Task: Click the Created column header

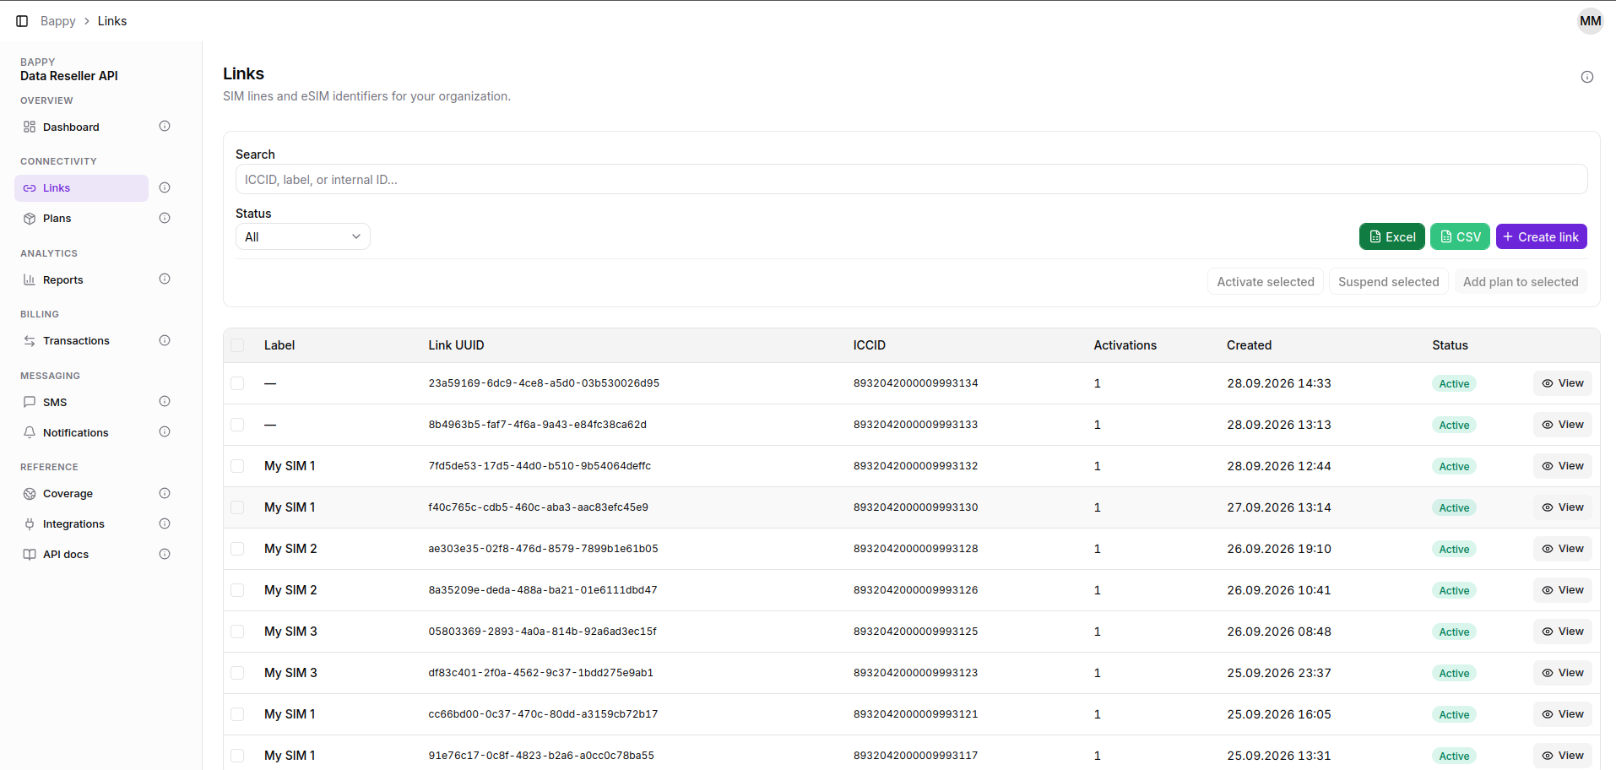Action: 1249,345
